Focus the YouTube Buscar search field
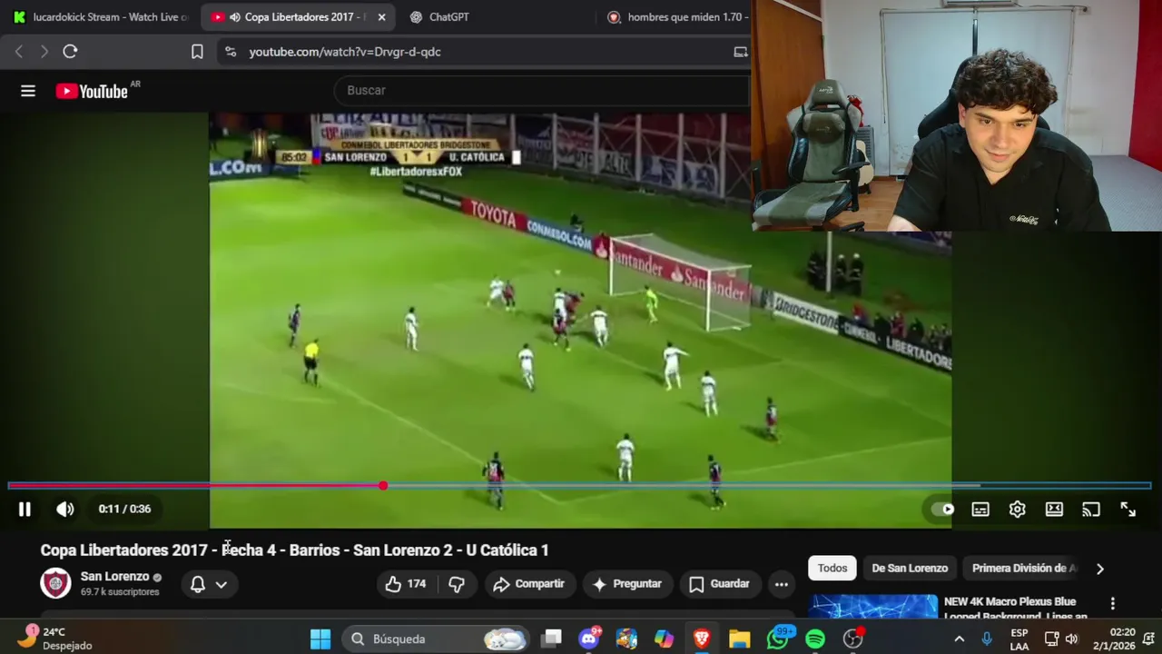This screenshot has width=1162, height=654. tap(543, 90)
